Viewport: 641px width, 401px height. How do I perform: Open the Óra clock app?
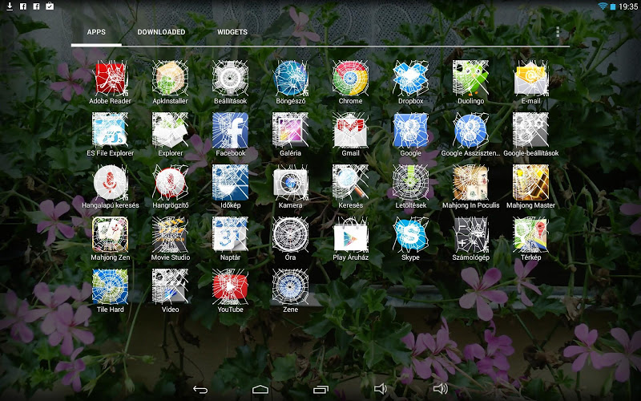pyautogui.click(x=290, y=235)
